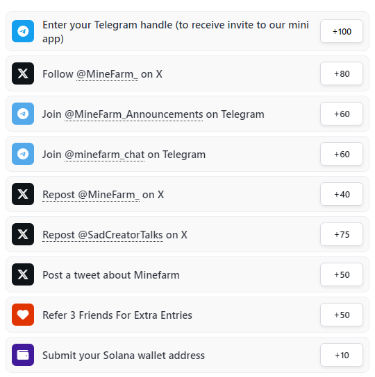Click the X icon beside Post a tweet about Minefarm
Screen dimensions: 375x377
click(x=23, y=274)
